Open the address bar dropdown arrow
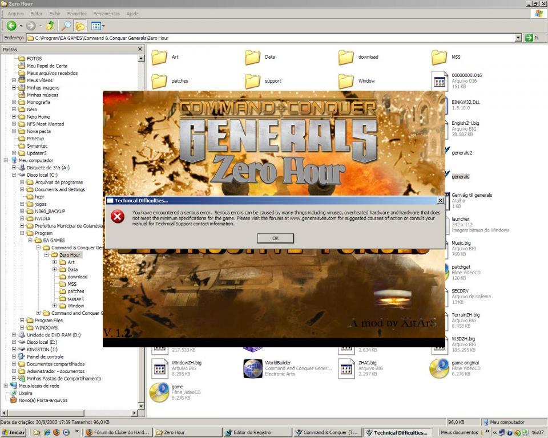The height and width of the screenshot is (438, 548). click(x=518, y=38)
